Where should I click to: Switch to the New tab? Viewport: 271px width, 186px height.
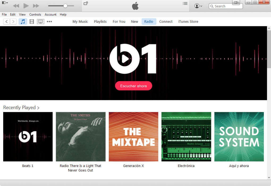click(x=134, y=21)
